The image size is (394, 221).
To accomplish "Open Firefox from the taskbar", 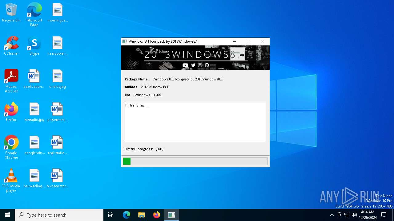I will [157, 215].
